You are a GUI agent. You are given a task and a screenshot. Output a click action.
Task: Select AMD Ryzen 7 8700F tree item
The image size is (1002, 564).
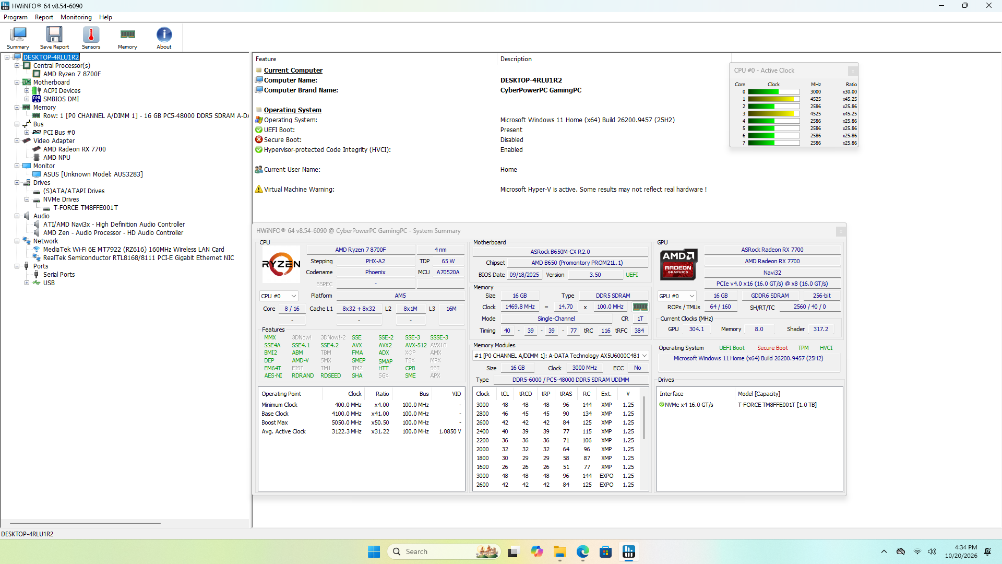point(72,74)
